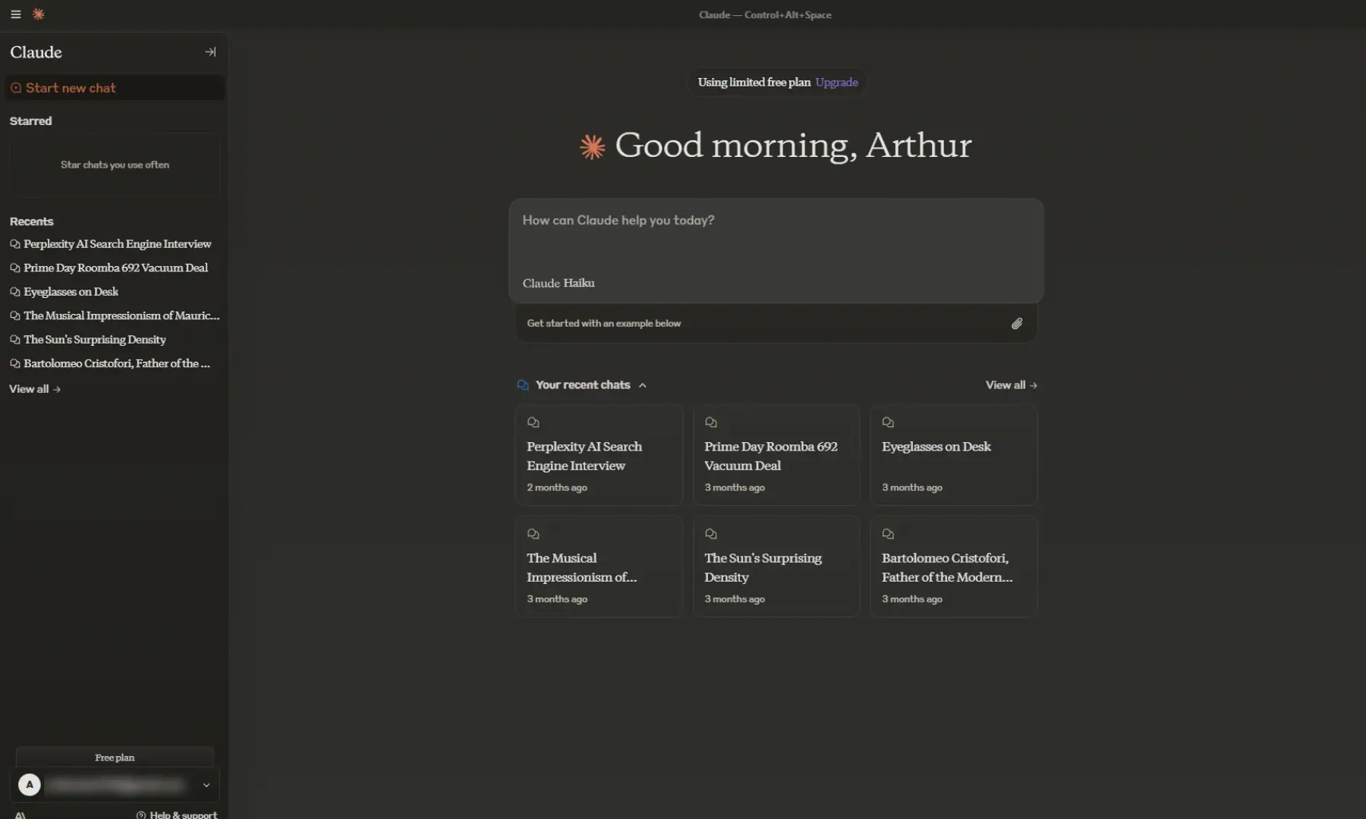
Task: Click the paperclip attachment icon
Action: 1016,324
